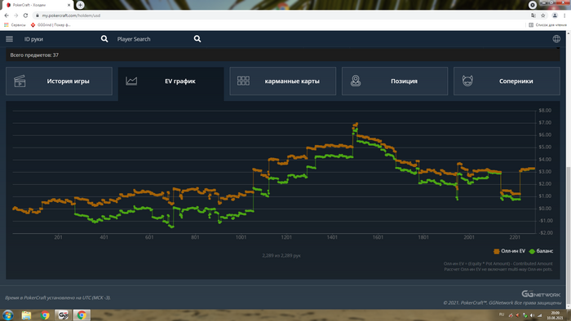The image size is (571, 321).
Task: Open the taskbar clock and date
Action: [x=555, y=315]
